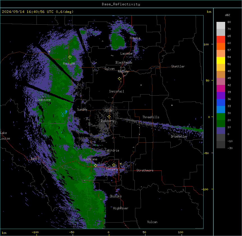
Task: Click the Didsbury label
Action: point(108,121)
